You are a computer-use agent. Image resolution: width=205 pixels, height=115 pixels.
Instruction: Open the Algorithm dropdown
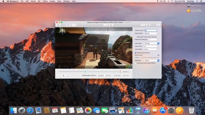point(152,60)
